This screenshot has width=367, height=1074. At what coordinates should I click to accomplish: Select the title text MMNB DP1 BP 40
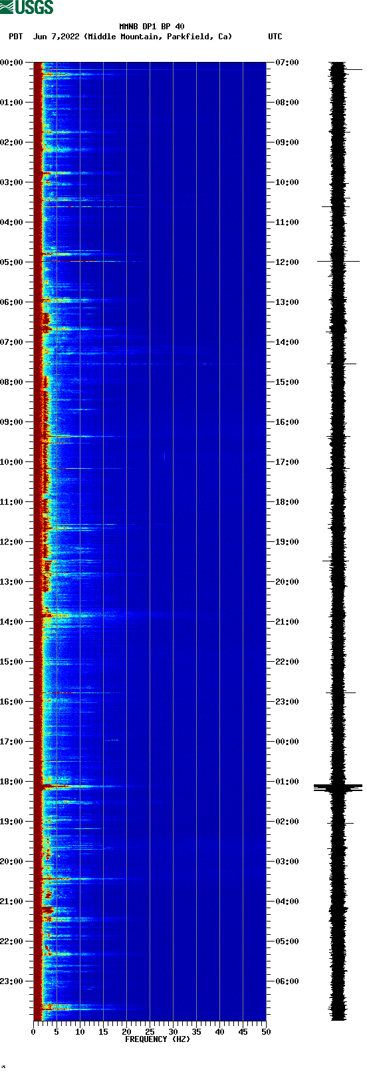[x=152, y=27]
